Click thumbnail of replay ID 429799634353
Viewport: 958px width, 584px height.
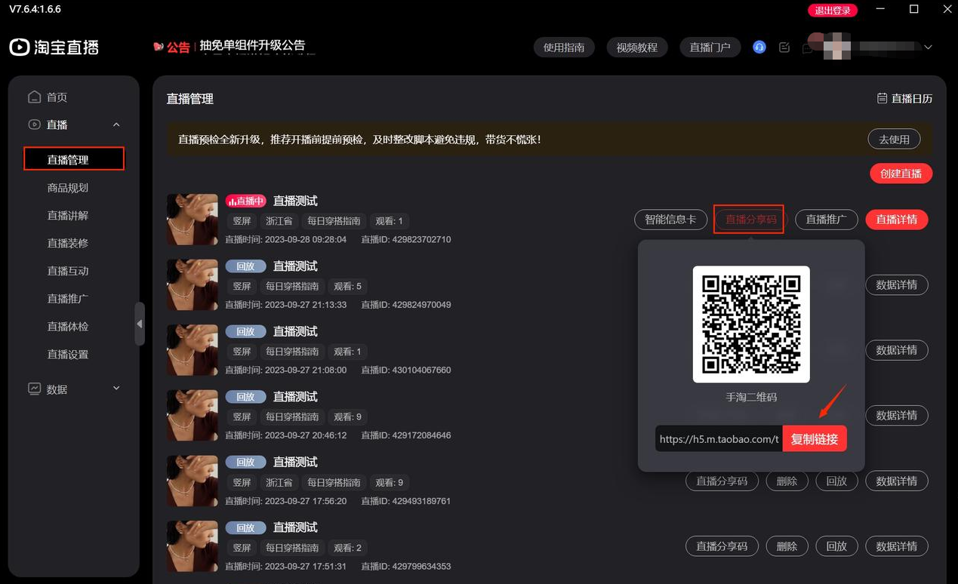pyautogui.click(x=192, y=546)
